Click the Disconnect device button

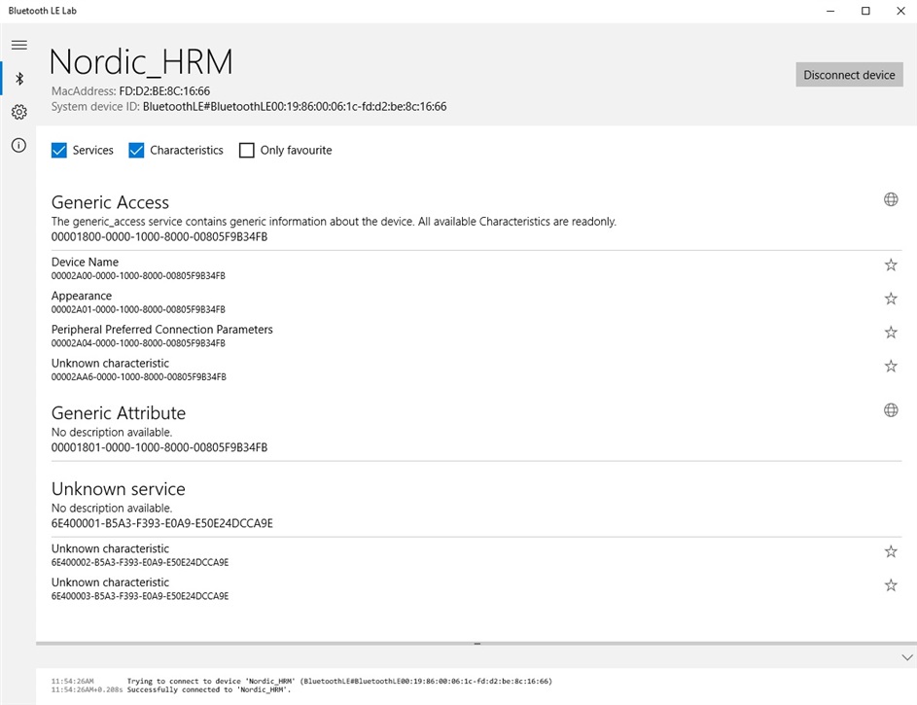(x=849, y=75)
